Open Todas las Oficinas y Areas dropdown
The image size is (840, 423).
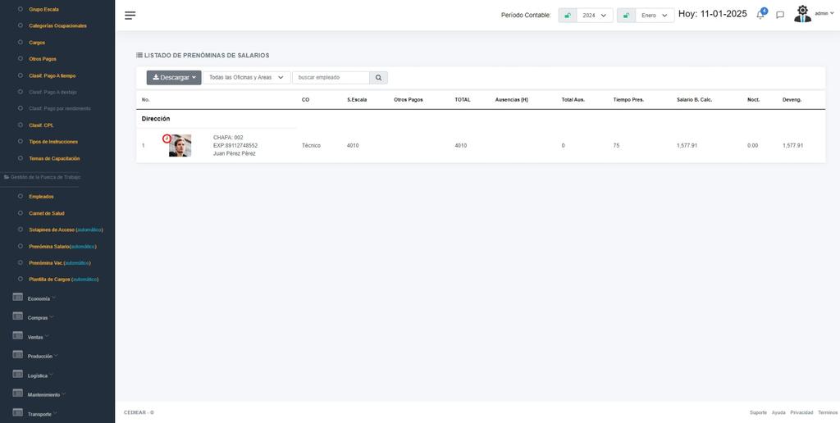coord(247,78)
